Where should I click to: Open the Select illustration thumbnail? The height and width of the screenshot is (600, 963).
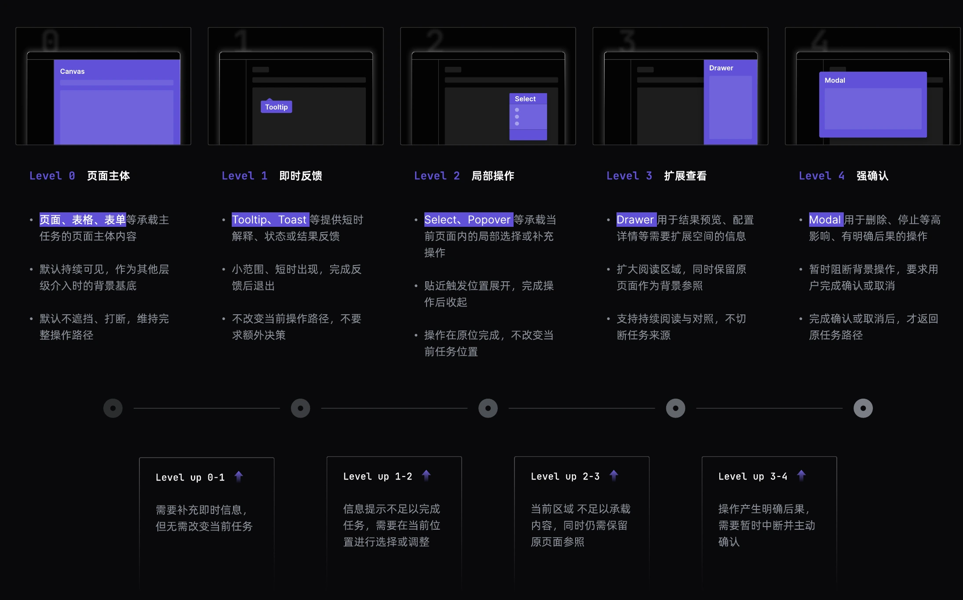[x=488, y=86]
